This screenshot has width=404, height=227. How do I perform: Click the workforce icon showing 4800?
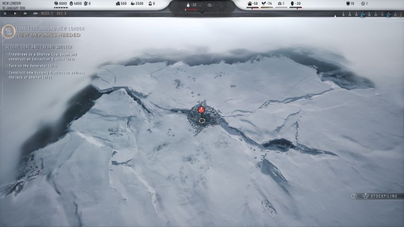[71, 4]
